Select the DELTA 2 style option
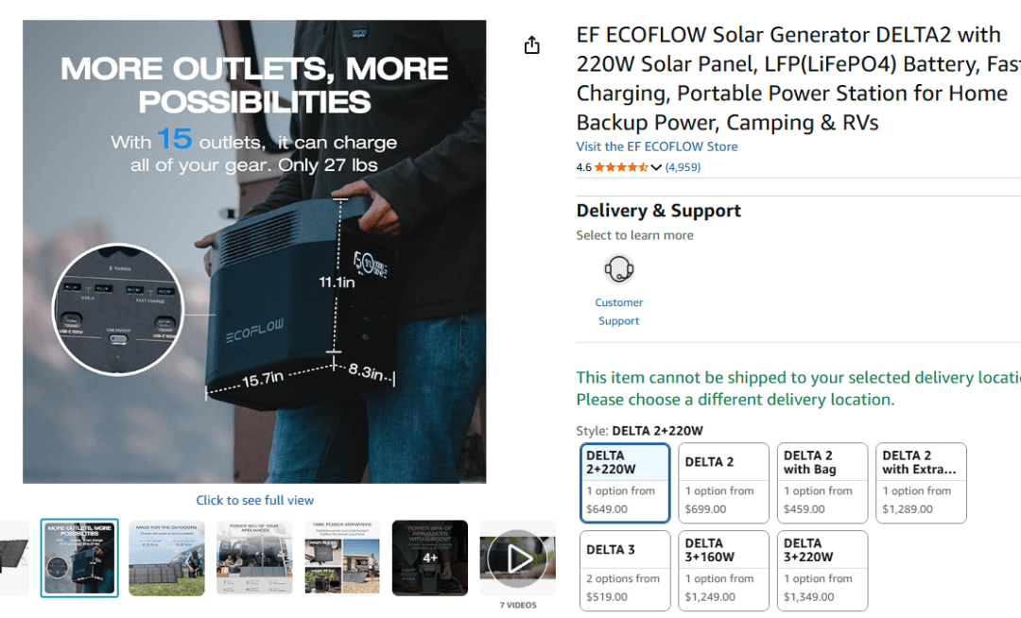Screen dimensions: 1021x618 click(723, 483)
